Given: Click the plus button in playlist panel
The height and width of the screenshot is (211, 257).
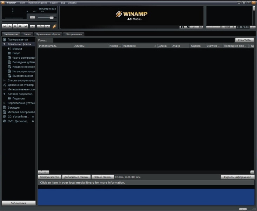Looking at the screenshot, I should click(209, 27).
